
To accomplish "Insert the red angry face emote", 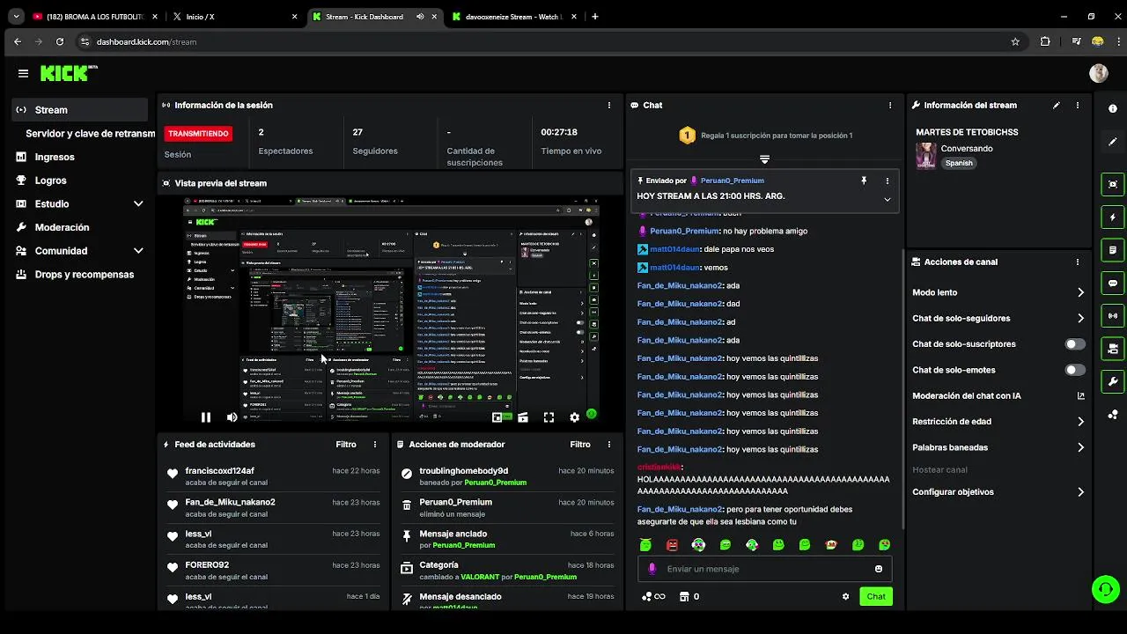I will pos(673,545).
